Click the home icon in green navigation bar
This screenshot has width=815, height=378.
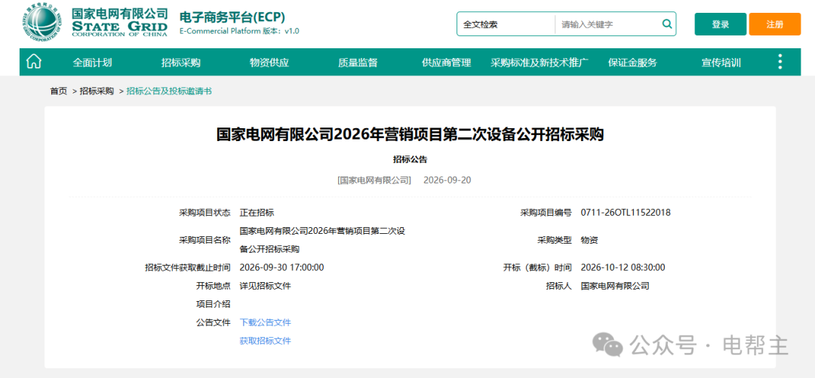[x=34, y=62]
